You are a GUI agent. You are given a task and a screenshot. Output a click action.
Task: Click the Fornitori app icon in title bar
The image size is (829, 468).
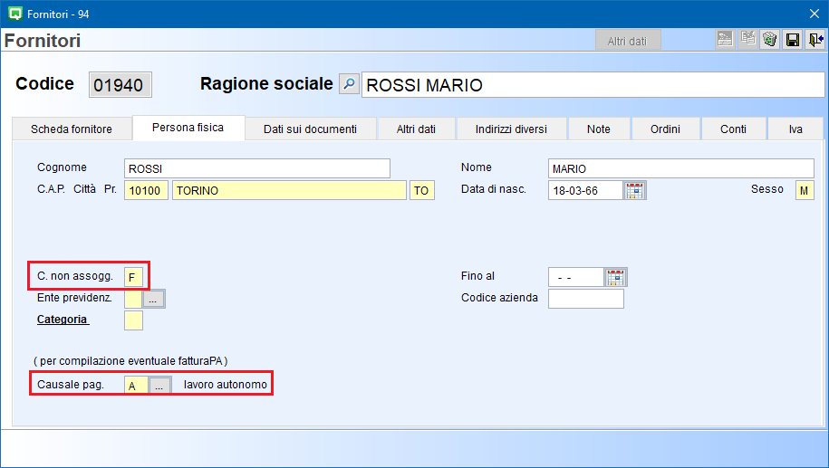[14, 14]
